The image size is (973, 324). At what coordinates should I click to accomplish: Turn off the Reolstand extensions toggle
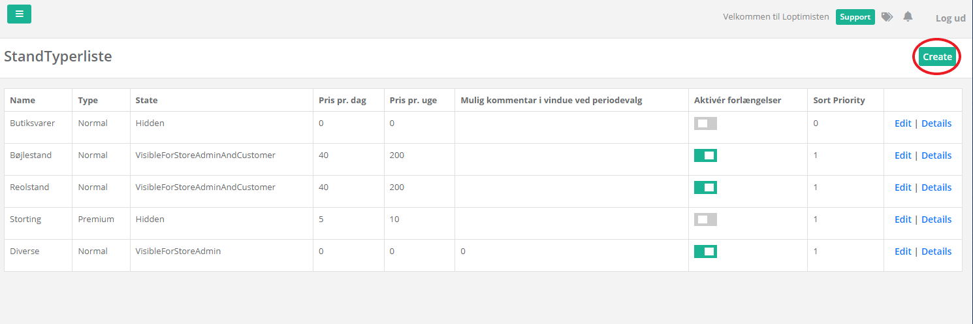[x=705, y=187]
